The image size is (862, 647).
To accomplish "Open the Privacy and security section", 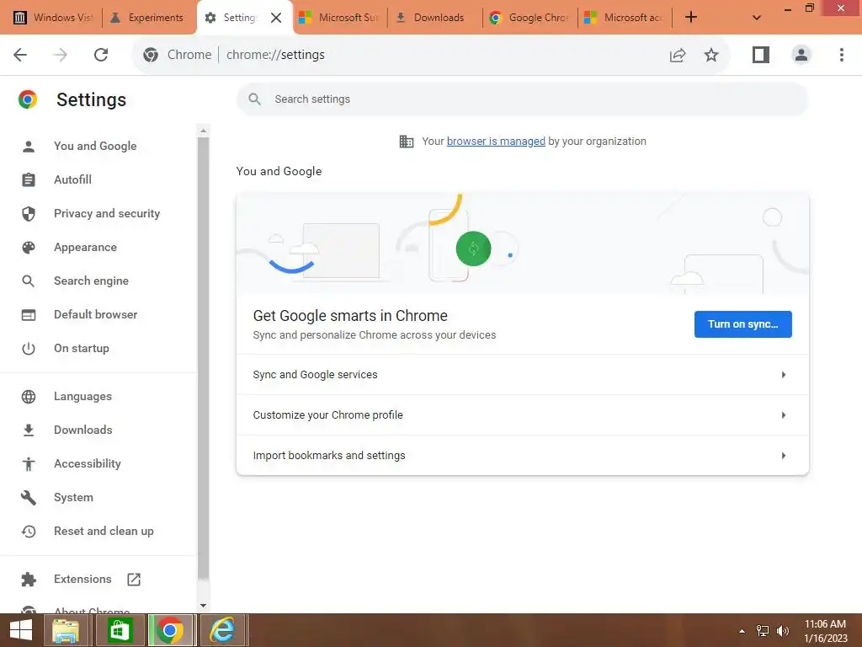I will click(107, 213).
